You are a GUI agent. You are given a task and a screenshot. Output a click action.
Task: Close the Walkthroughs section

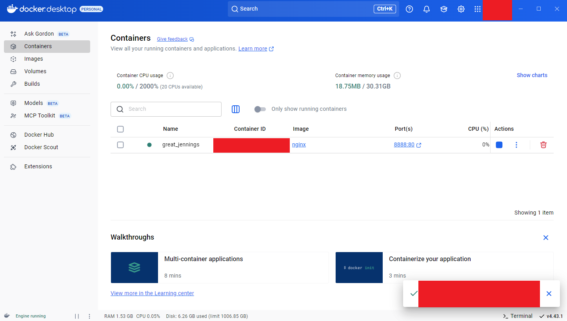click(x=546, y=238)
